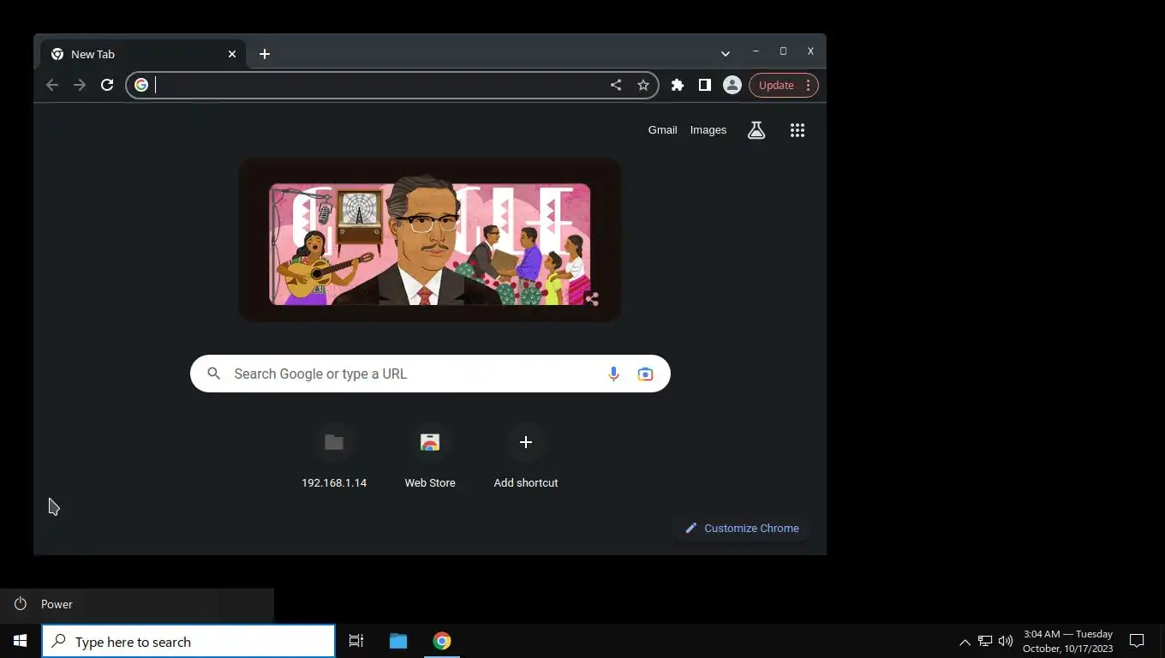Viewport: 1165px width, 658px height.
Task: Open the Google apps grid
Action: pos(798,130)
